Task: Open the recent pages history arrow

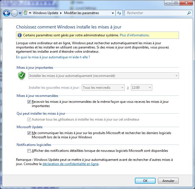Action: (x=20, y=13)
